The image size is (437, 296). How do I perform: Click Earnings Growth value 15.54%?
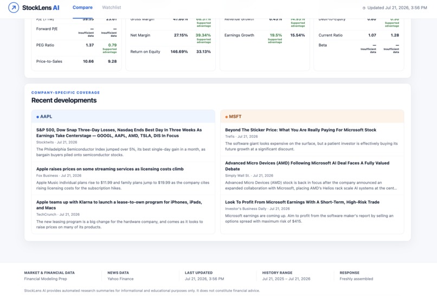[298, 35]
